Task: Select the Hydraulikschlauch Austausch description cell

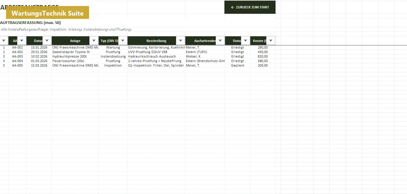Action: tap(156, 56)
